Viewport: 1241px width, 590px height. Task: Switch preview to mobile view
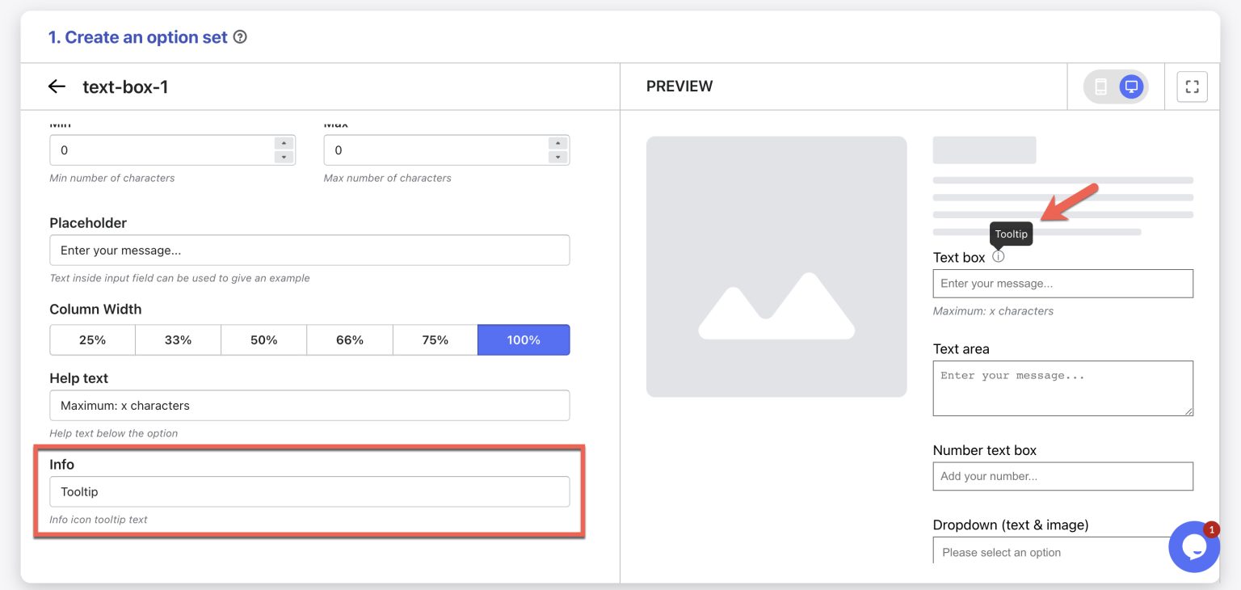point(1100,86)
